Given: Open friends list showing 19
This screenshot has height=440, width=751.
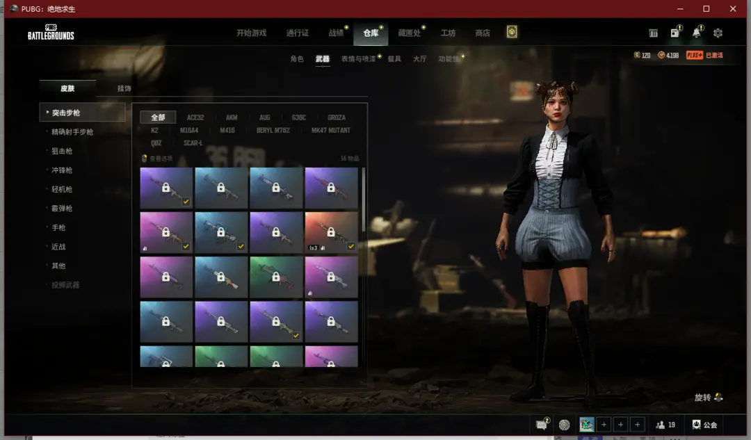Looking at the screenshot, I should coord(665,425).
